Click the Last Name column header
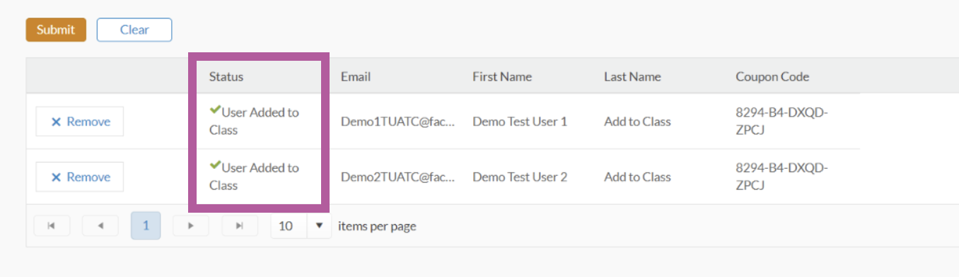This screenshot has width=959, height=277. [x=632, y=76]
